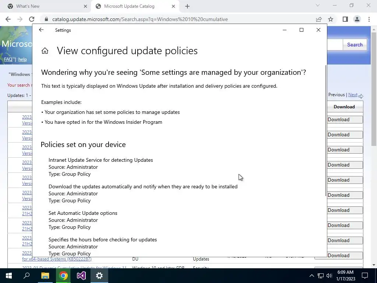
Task: Open Visual Studio from taskbar
Action: click(81, 276)
